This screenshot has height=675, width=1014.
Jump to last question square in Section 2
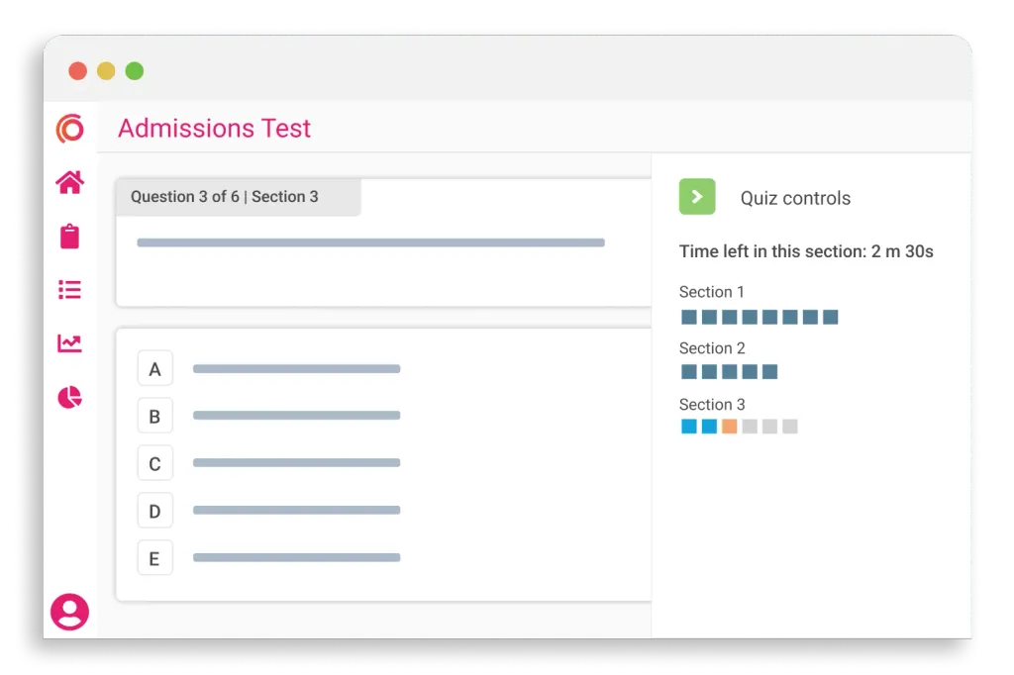pyautogui.click(x=770, y=372)
